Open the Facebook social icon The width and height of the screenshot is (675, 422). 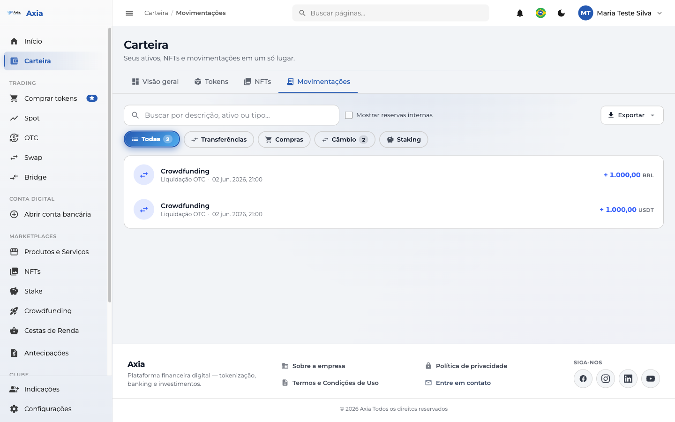tap(583, 379)
